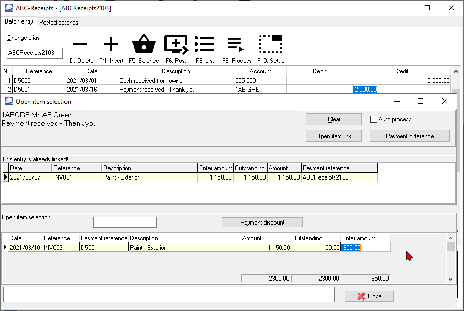Image resolution: width=464 pixels, height=311 pixels.
Task: Open the Payment discount dialog
Action: [262, 222]
